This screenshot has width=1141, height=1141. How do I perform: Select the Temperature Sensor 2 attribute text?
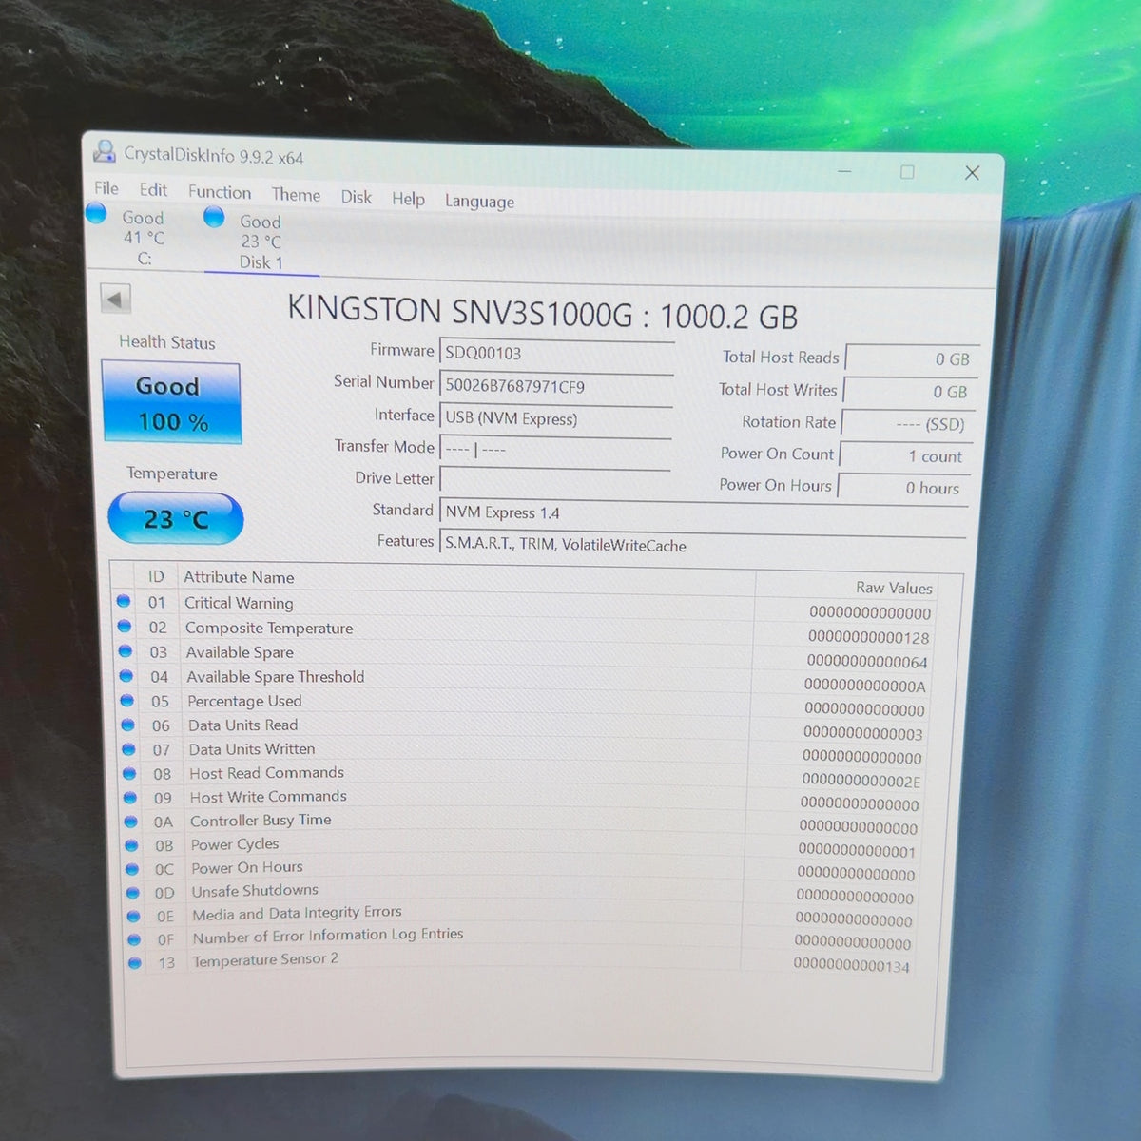265,960
